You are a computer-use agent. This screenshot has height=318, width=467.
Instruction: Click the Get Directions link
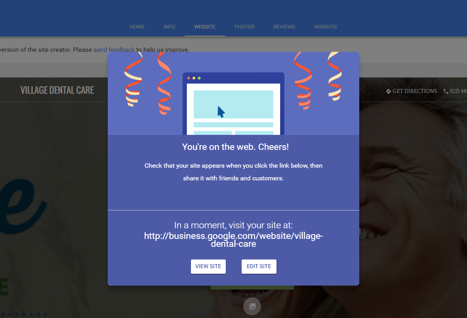point(412,91)
